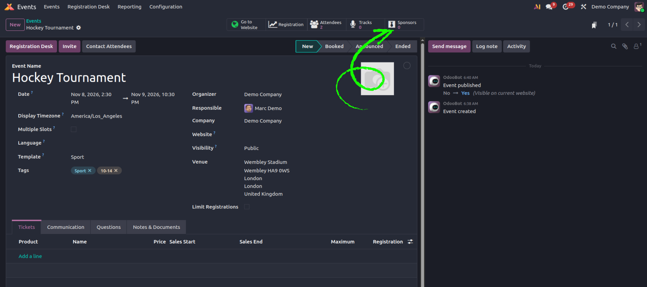Toggle the Multiple Slots checkbox
Screen dimensions: 647x287
74,130
